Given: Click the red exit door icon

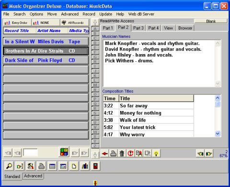Looking at the screenshot, I should 95,166.
